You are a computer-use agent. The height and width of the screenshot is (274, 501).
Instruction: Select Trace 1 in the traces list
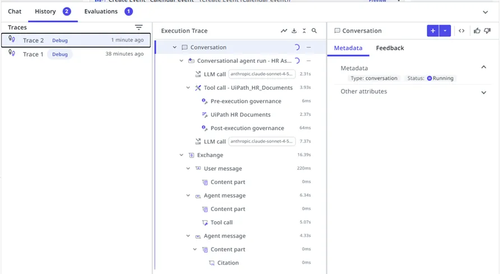[x=76, y=54]
